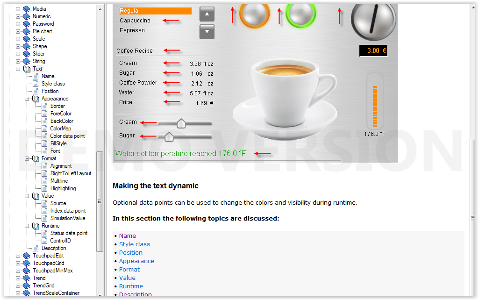Select Cappuccino in the coffee list

[135, 21]
